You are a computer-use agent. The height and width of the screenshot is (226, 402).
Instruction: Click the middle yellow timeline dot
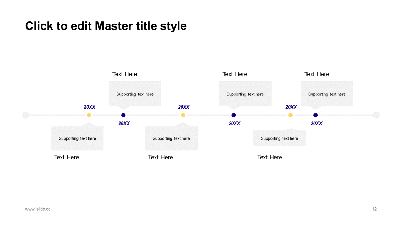(x=183, y=115)
